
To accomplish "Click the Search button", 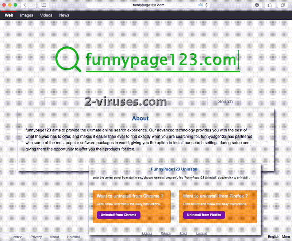I will 226,102.
